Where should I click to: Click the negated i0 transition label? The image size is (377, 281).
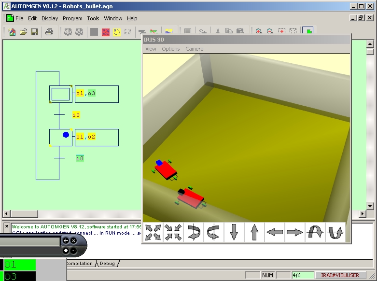point(80,158)
